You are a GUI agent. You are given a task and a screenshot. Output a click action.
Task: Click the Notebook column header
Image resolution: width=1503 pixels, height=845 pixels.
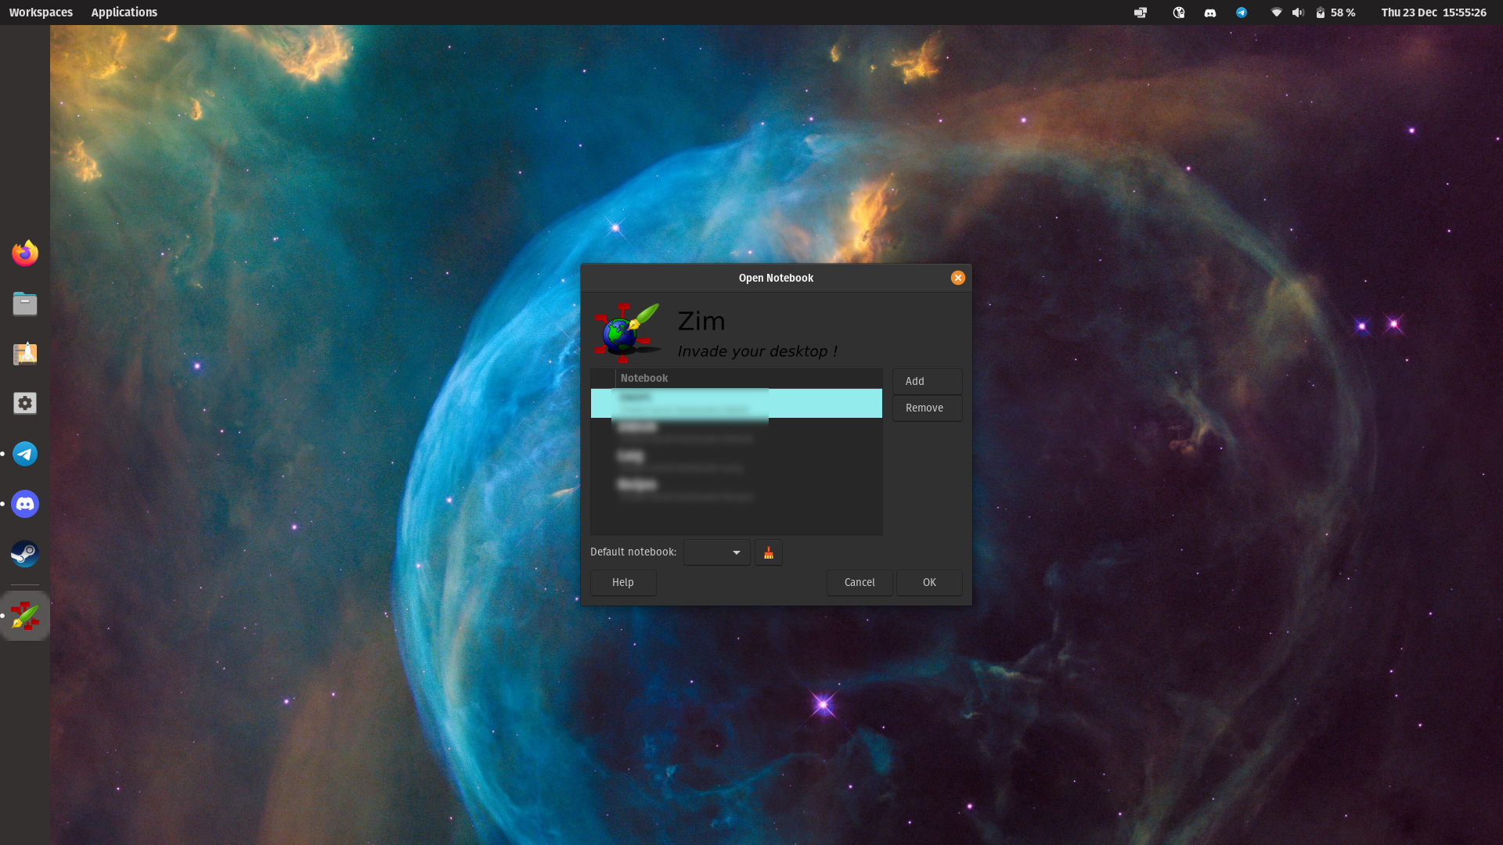click(748, 379)
